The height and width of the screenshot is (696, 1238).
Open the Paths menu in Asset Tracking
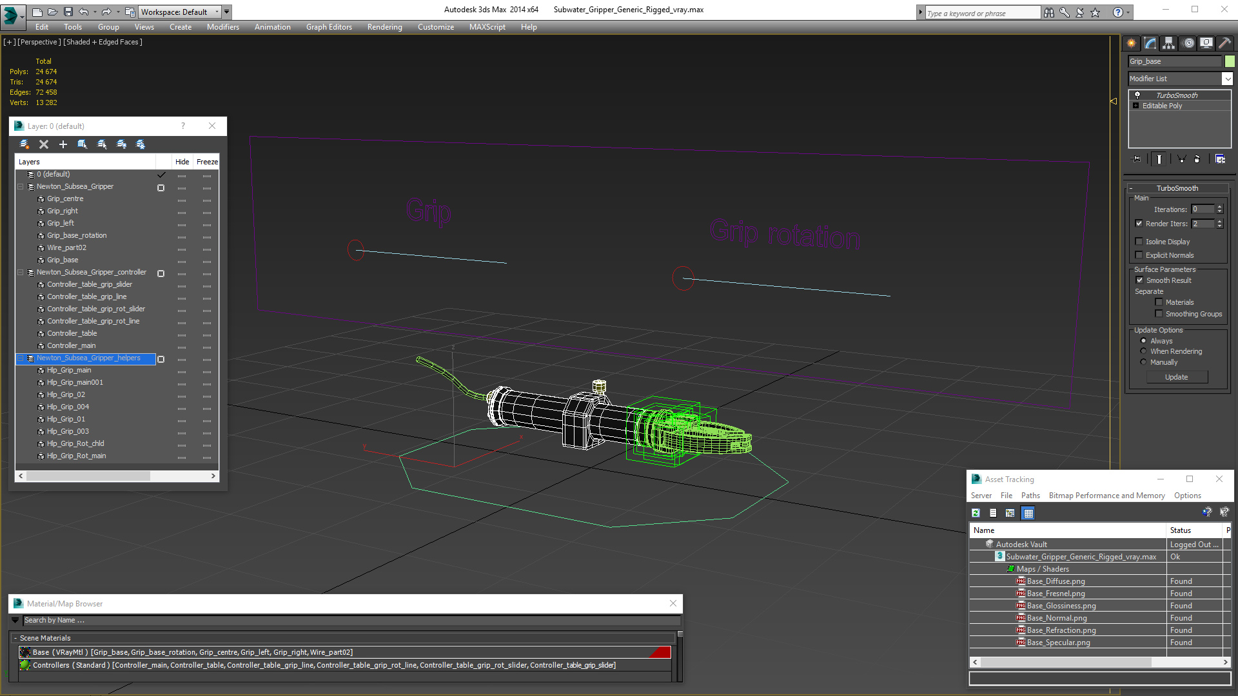(1030, 496)
